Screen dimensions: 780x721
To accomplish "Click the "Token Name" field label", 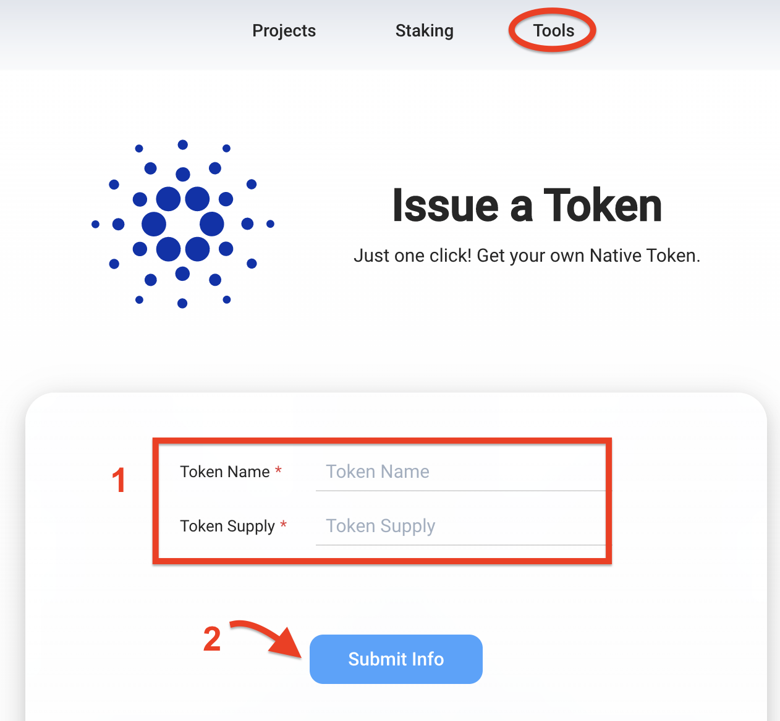I will coord(225,472).
